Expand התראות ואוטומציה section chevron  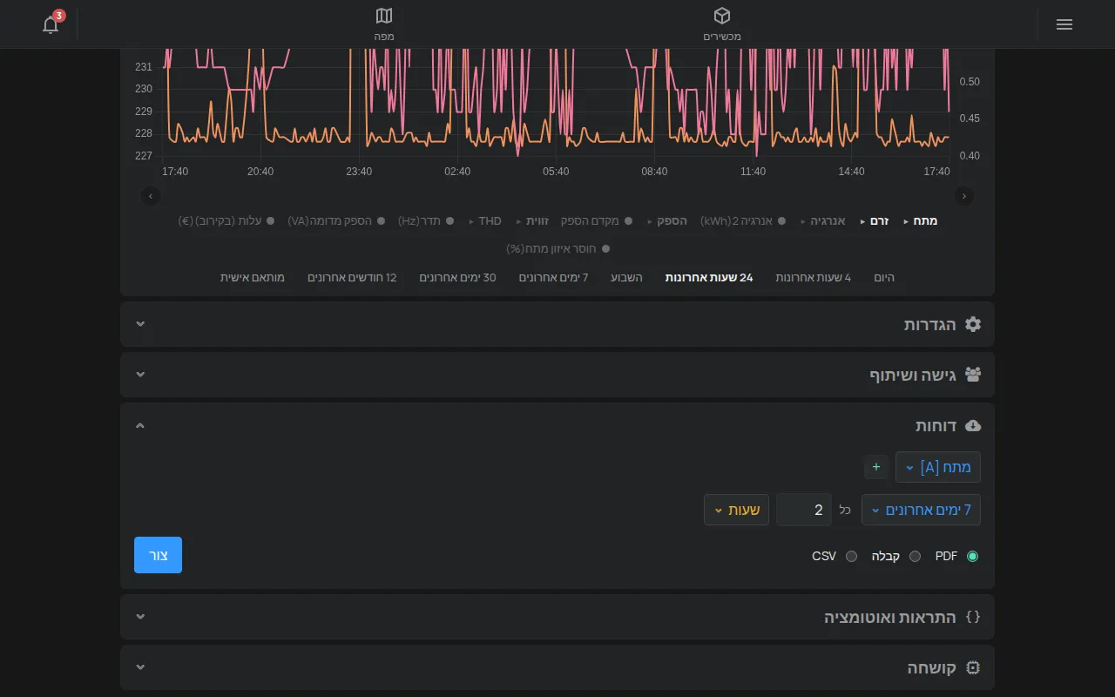coord(140,617)
